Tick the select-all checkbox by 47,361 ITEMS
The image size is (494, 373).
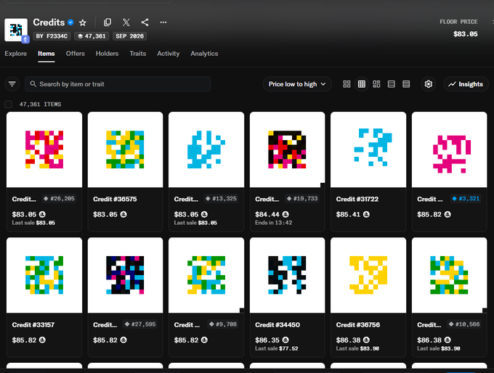(9, 104)
